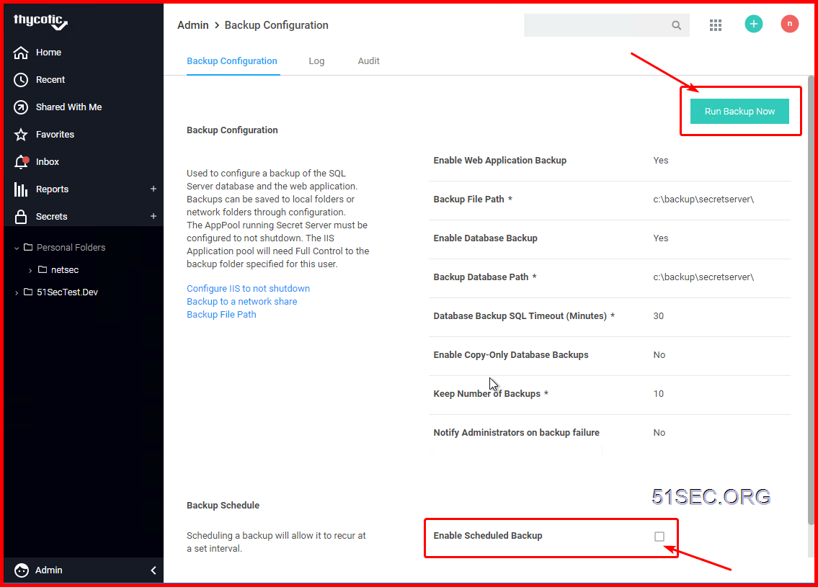Open Favorites in sidebar
Screen dimensions: 818x587
(x=55, y=135)
